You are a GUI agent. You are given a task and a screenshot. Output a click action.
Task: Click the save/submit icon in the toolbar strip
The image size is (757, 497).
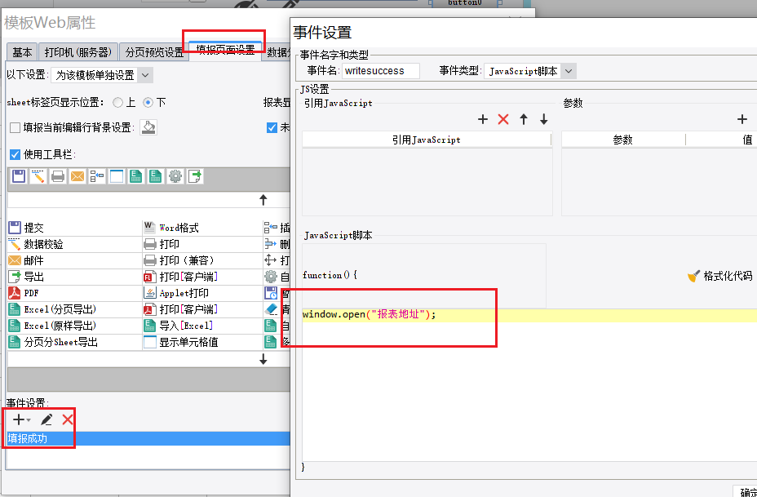click(19, 176)
